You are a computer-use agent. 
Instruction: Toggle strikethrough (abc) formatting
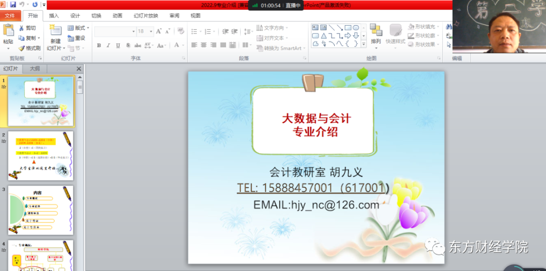[x=138, y=45]
